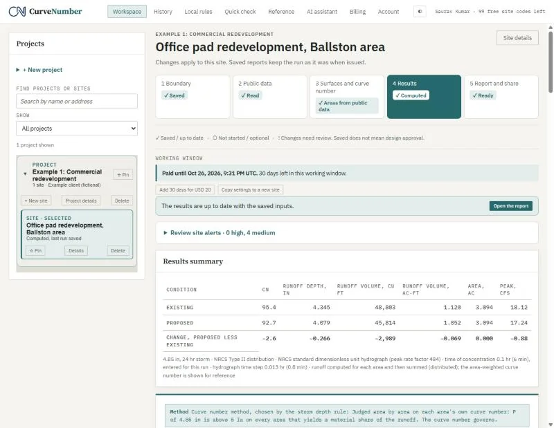Pin the Example 1 project
Image resolution: width=554 pixels, height=428 pixels.
pyautogui.click(x=123, y=175)
